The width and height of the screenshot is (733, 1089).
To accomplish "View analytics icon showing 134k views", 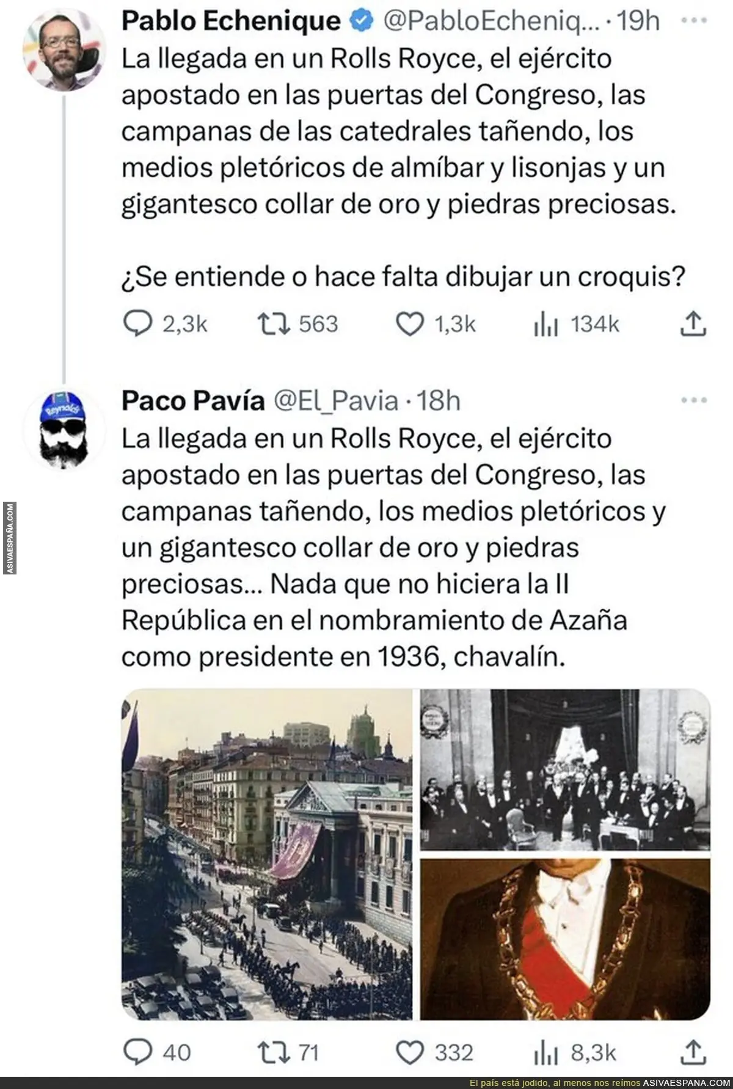I will click(x=546, y=324).
